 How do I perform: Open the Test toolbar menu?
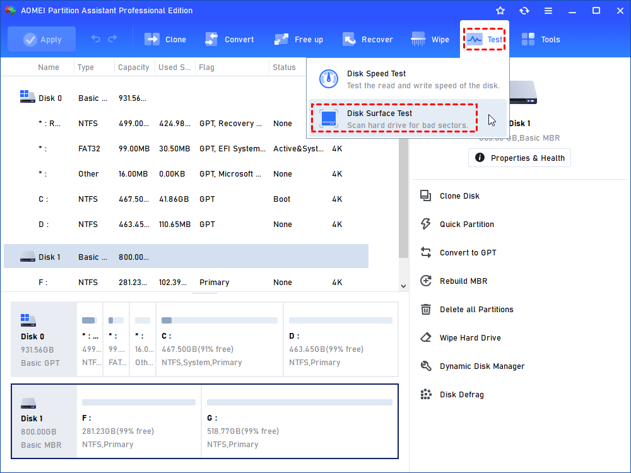coord(485,39)
